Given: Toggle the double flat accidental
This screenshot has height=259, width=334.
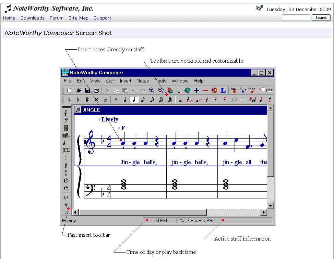Looking at the screenshot, I should [x=105, y=100].
